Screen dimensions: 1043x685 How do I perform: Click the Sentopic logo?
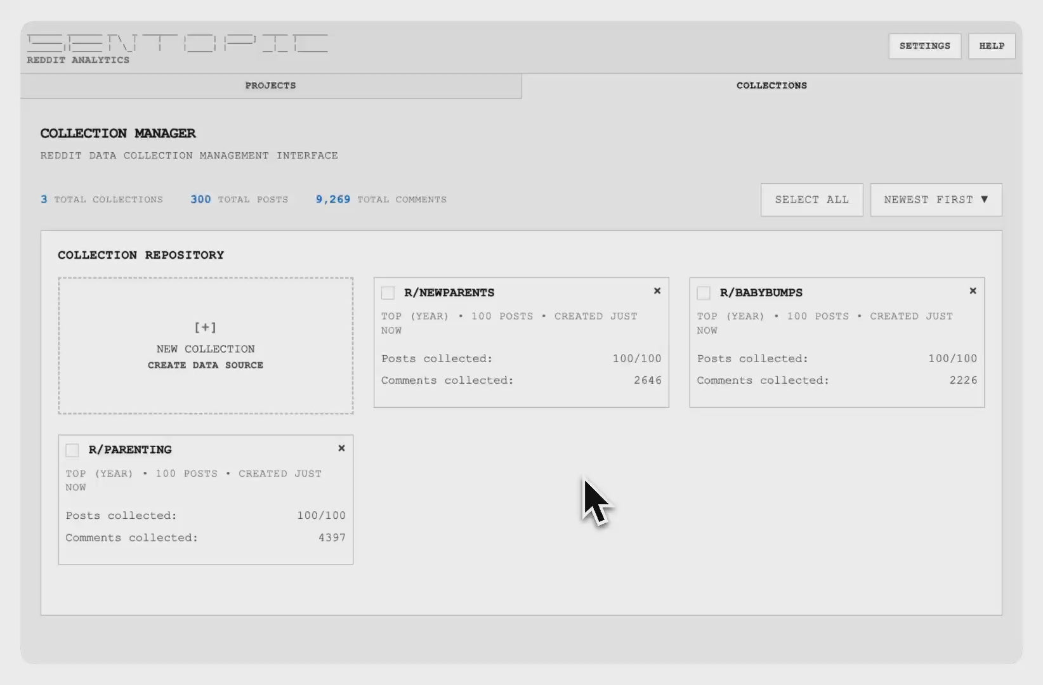(x=177, y=43)
